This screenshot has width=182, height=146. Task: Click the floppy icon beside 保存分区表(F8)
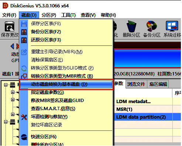click(24, 24)
